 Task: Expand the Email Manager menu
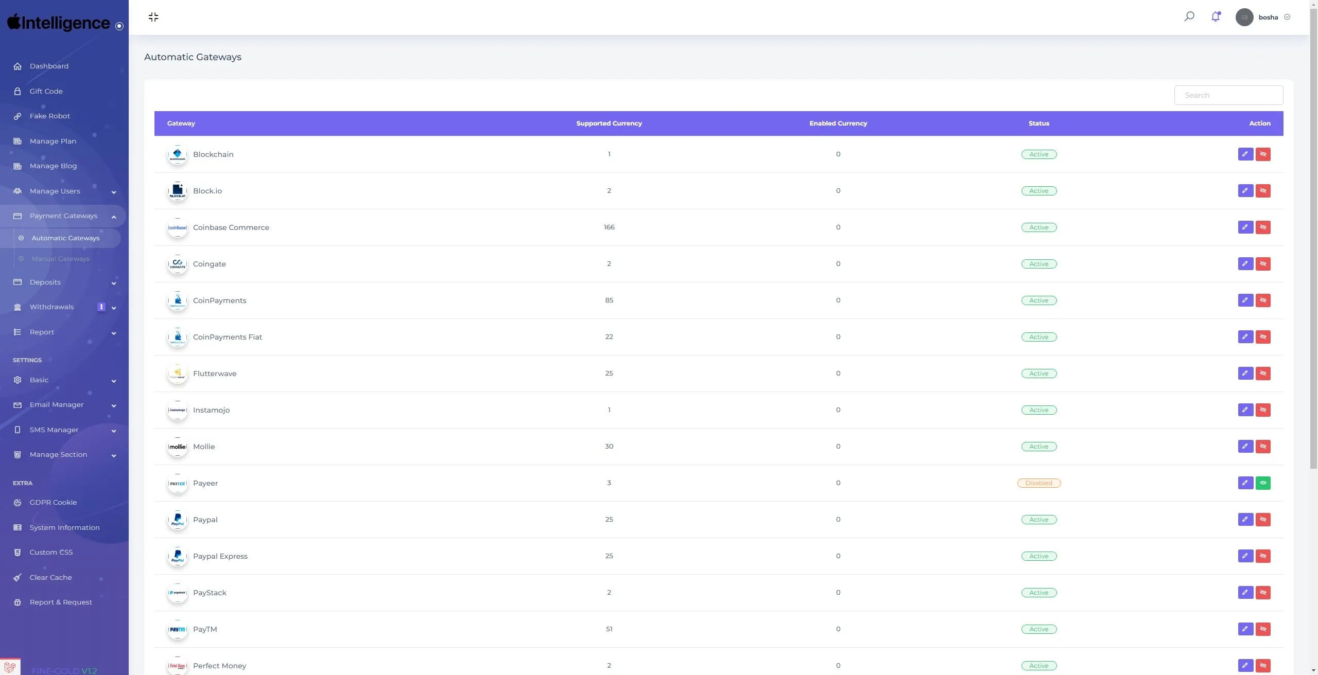click(x=63, y=405)
